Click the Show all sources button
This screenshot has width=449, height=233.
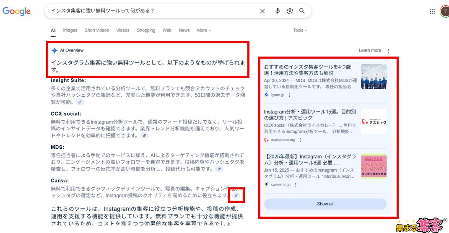(325, 204)
